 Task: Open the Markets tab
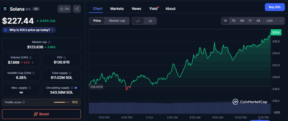(117, 9)
